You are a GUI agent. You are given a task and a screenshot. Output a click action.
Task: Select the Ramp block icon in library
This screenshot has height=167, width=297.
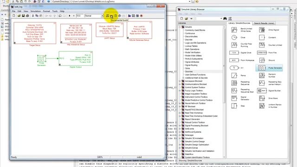pos(234,75)
